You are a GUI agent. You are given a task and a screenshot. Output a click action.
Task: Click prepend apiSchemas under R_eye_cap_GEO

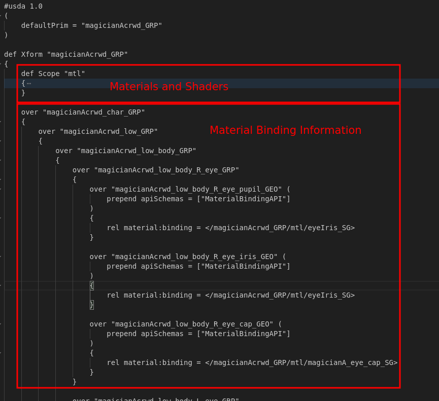click(x=198, y=334)
